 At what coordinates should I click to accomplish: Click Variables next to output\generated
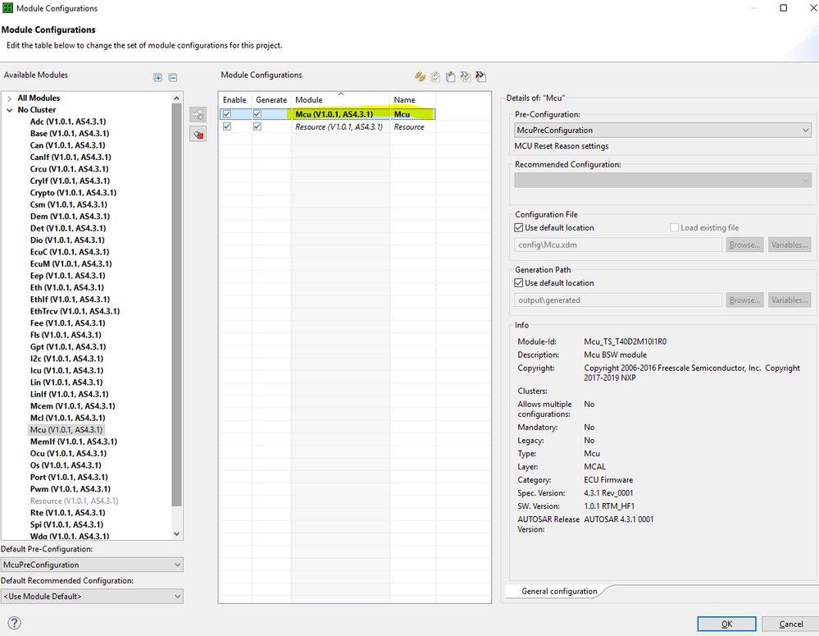point(789,300)
